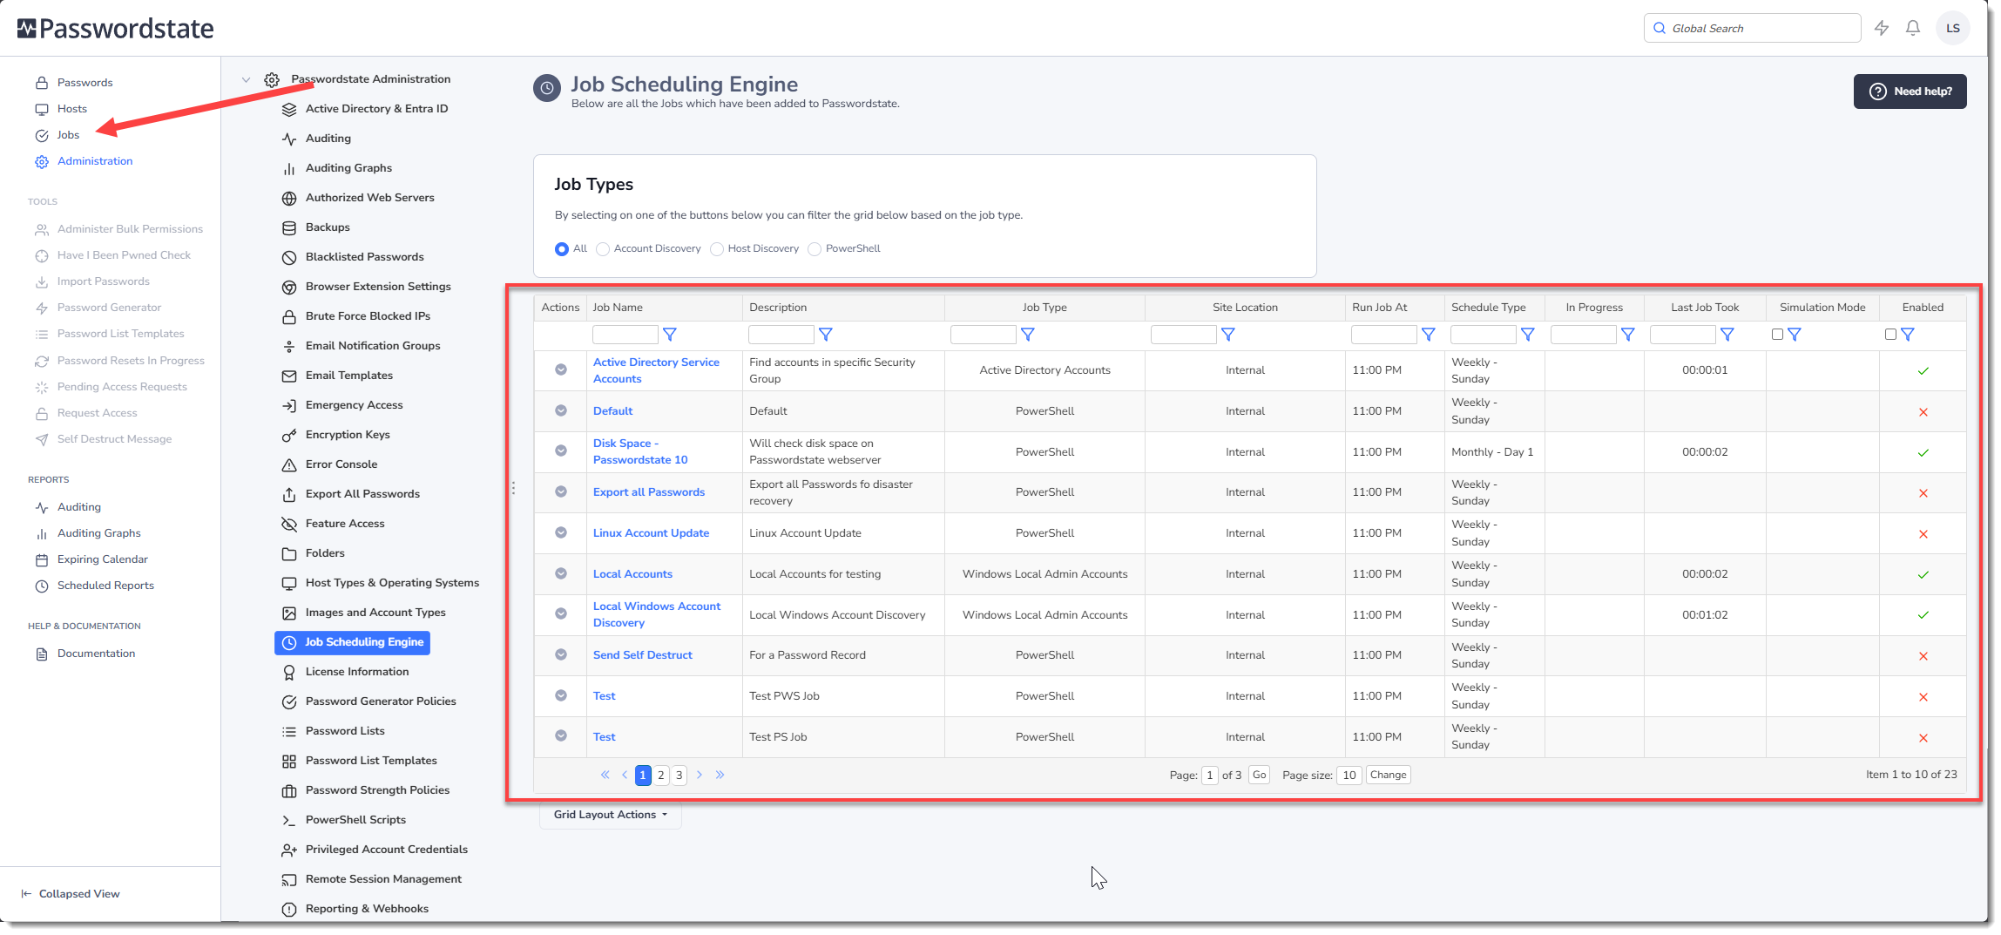This screenshot has width=2001, height=935.
Task: Open the Grid Layout Actions dropdown
Action: tap(611, 815)
